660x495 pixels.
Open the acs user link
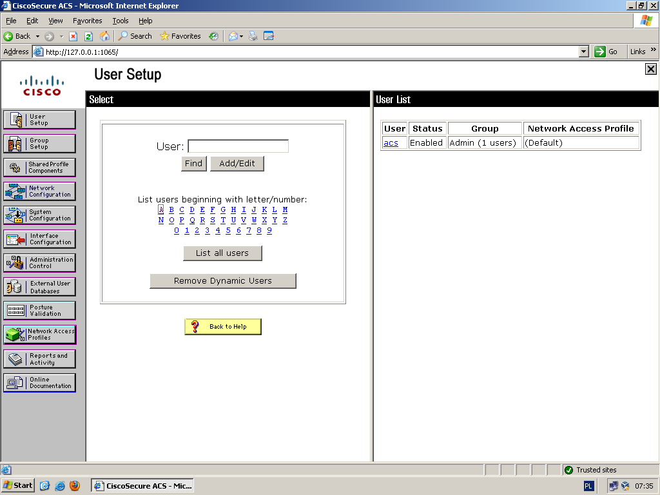point(391,142)
